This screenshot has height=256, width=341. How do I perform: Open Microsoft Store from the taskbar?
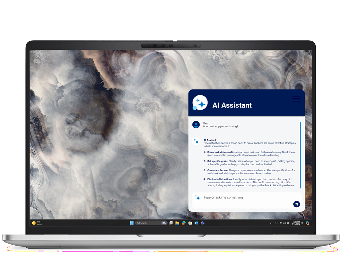pyautogui.click(x=190, y=223)
